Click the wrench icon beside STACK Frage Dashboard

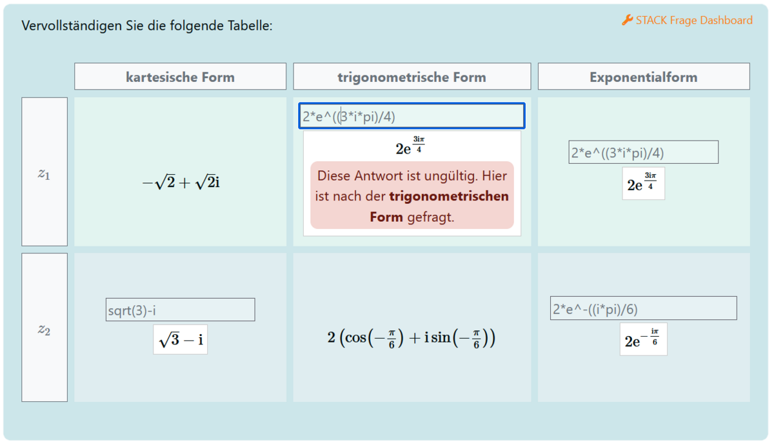[x=627, y=21]
